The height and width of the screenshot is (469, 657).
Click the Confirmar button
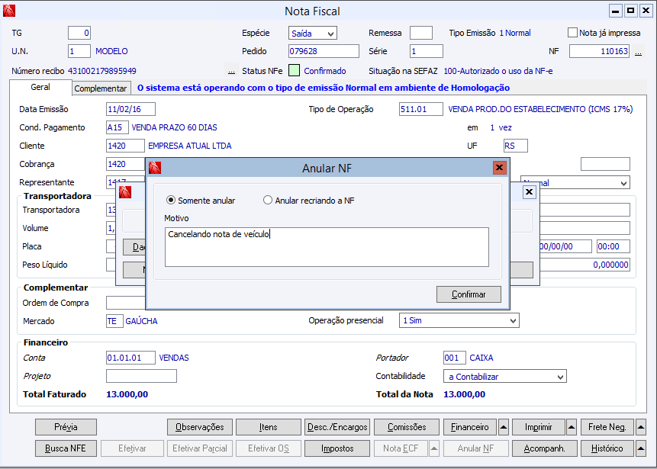(x=469, y=294)
